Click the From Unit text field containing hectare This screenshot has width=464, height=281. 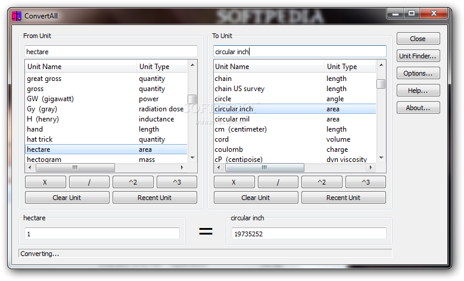tap(111, 51)
